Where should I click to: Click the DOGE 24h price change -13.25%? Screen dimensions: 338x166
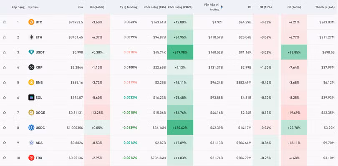point(97,113)
